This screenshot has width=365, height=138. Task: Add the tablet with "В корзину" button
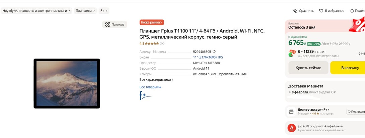[348, 68]
